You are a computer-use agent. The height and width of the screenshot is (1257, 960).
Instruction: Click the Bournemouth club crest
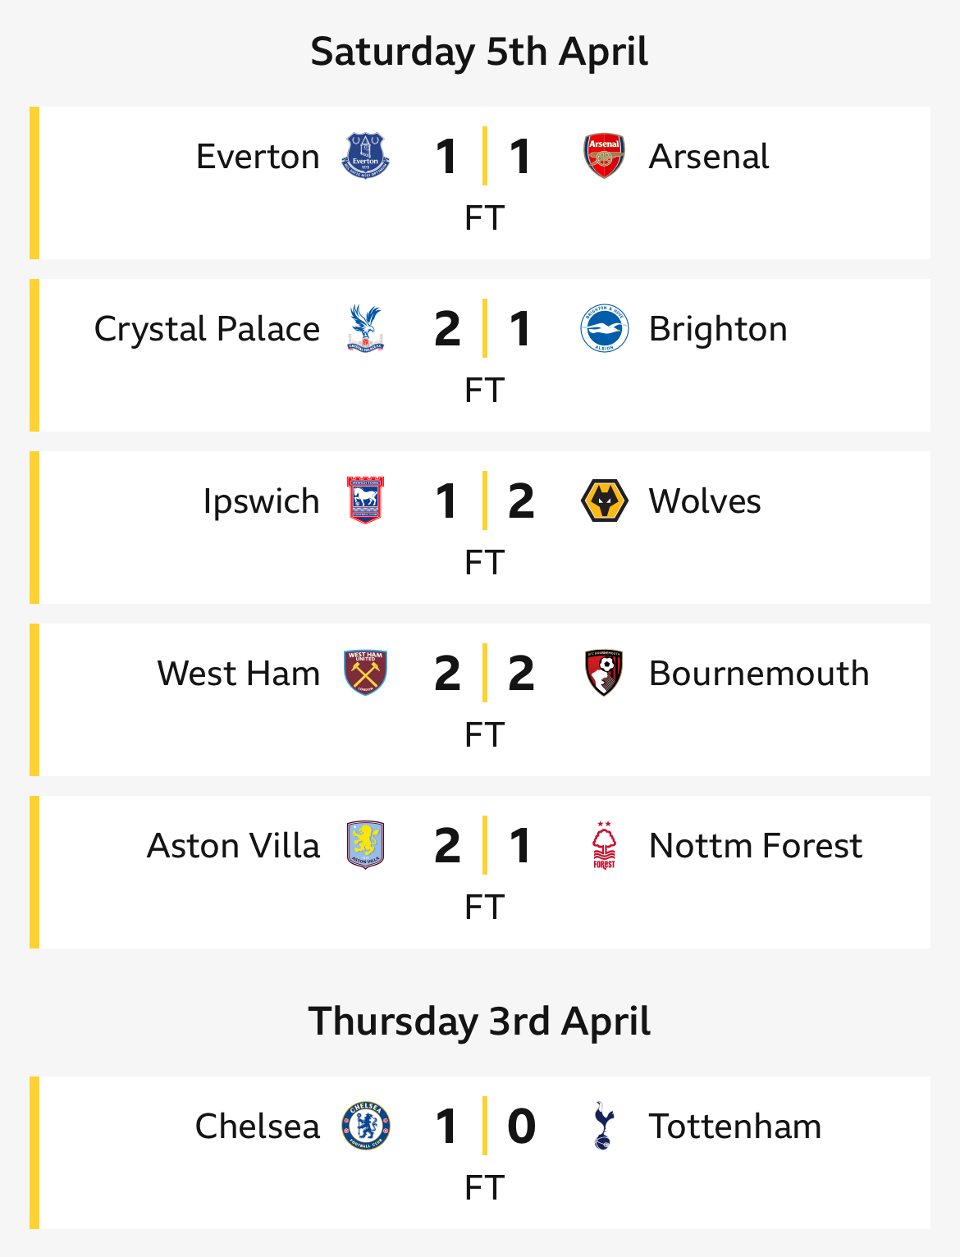[605, 673]
